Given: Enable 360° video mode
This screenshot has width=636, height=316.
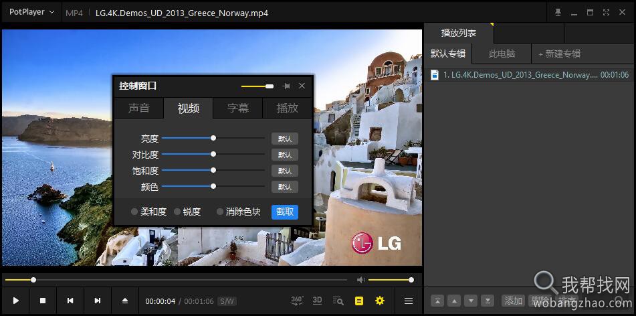Looking at the screenshot, I should coord(298,301).
